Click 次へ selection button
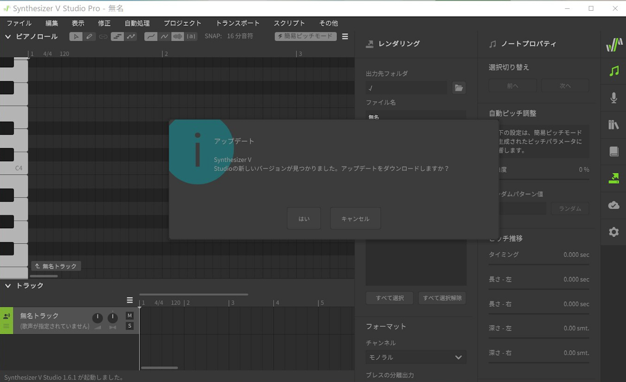Viewport: 626px width, 382px height. [565, 85]
